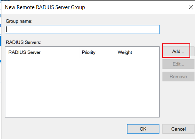Click the RADIUS Servers label
The width and height of the screenshot is (195, 139).
point(24,42)
